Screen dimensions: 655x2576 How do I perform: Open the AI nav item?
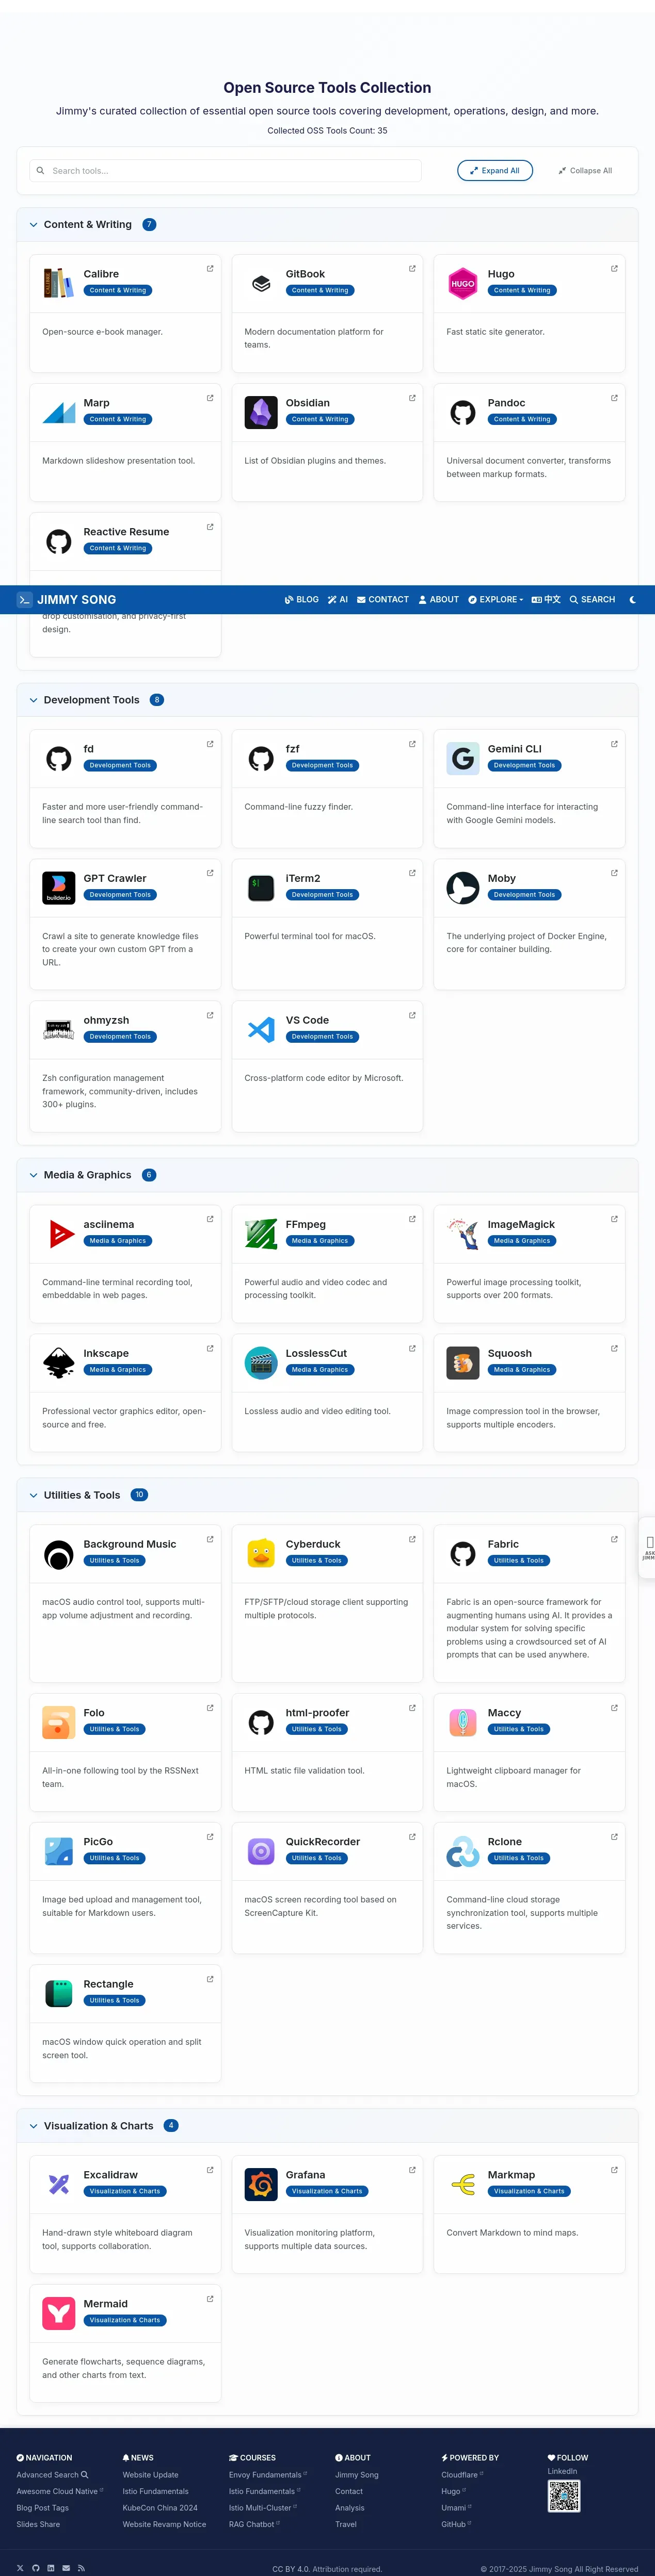[338, 600]
